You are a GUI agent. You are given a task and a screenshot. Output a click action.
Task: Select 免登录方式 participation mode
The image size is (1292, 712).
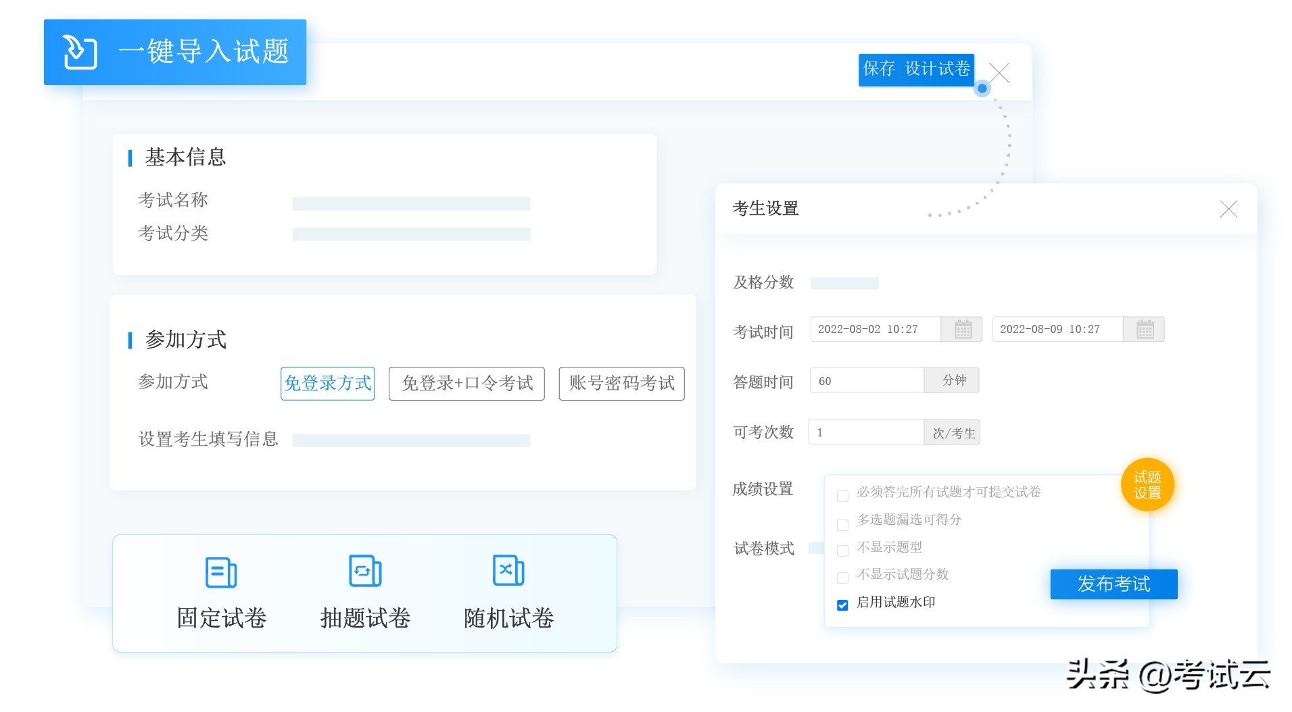click(x=327, y=383)
